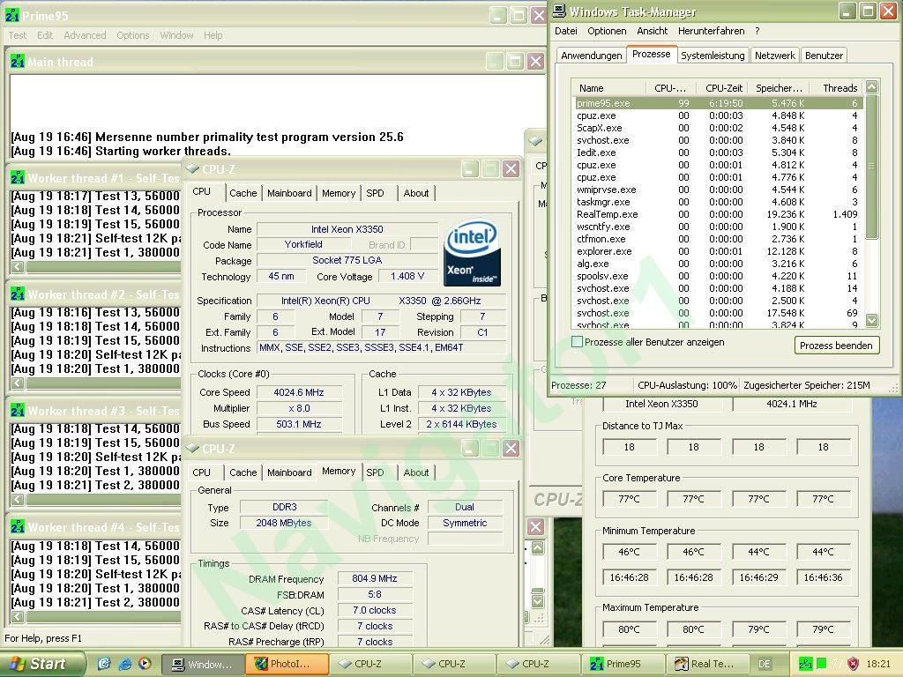Click lower CPU-Z Memory window title icon
This screenshot has height=677, width=903.
[192, 448]
